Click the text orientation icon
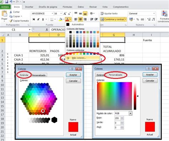The height and width of the screenshot is (141, 169). point(92,13)
